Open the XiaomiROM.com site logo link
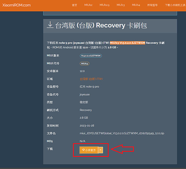 coord(16,5)
